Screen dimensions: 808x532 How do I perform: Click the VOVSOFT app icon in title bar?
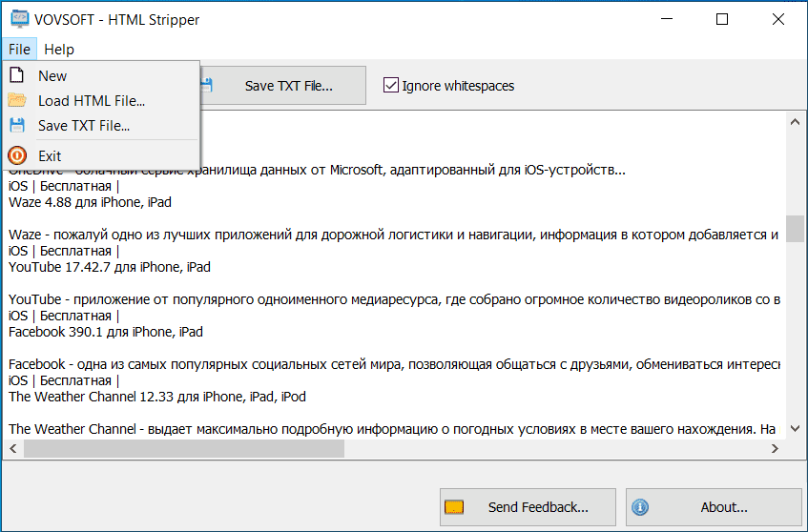pos(20,19)
